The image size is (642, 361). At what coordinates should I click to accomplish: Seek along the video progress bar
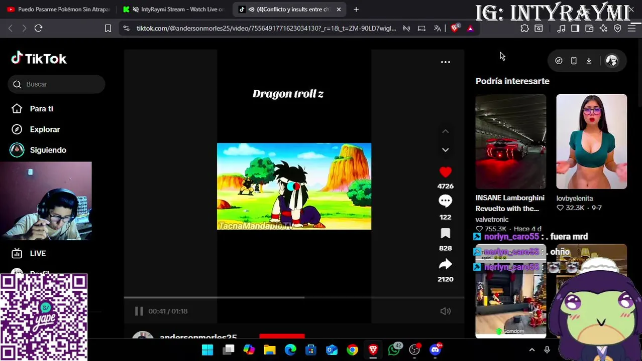coord(294,297)
